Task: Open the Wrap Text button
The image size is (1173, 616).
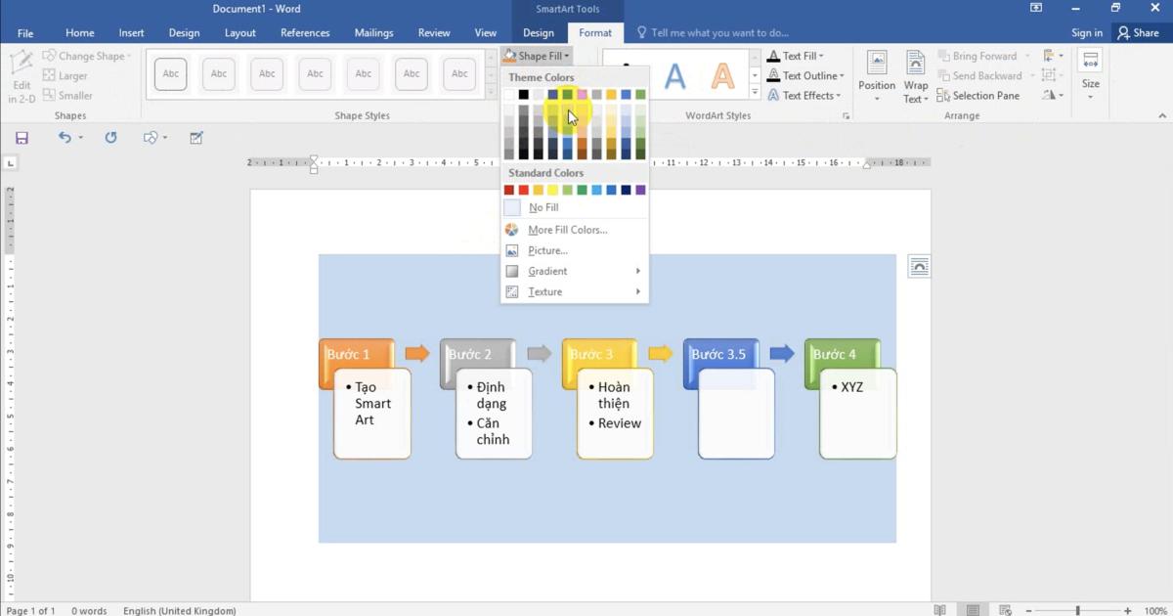Action: point(916,76)
